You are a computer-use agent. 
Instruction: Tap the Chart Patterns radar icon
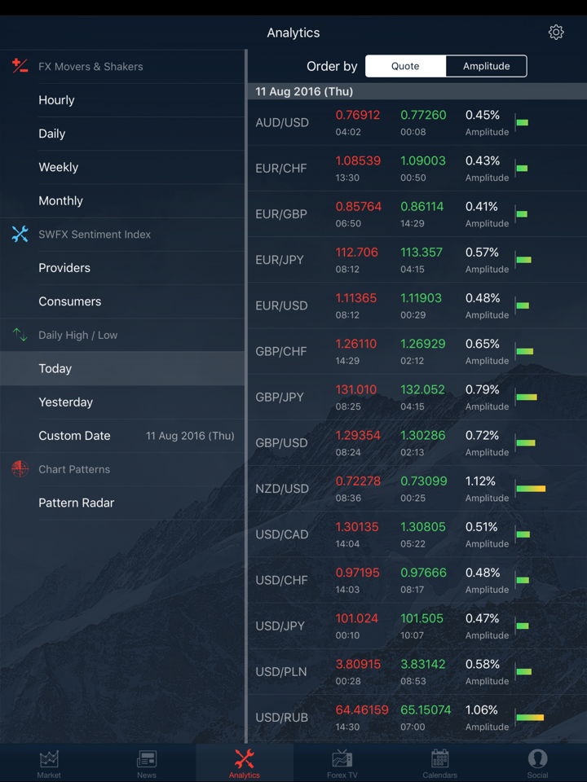tap(20, 469)
